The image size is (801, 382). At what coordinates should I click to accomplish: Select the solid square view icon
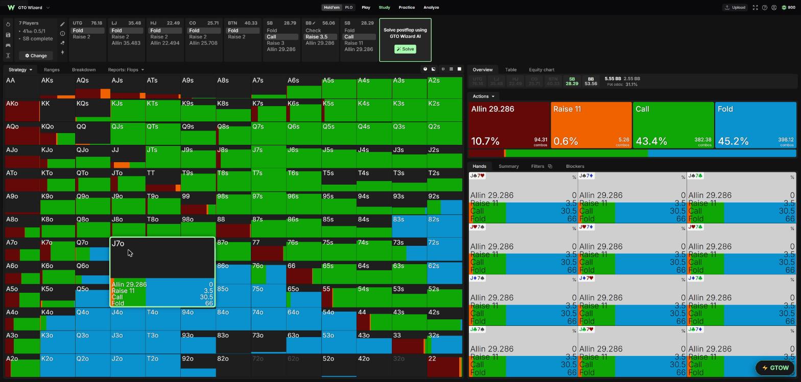tap(459, 69)
